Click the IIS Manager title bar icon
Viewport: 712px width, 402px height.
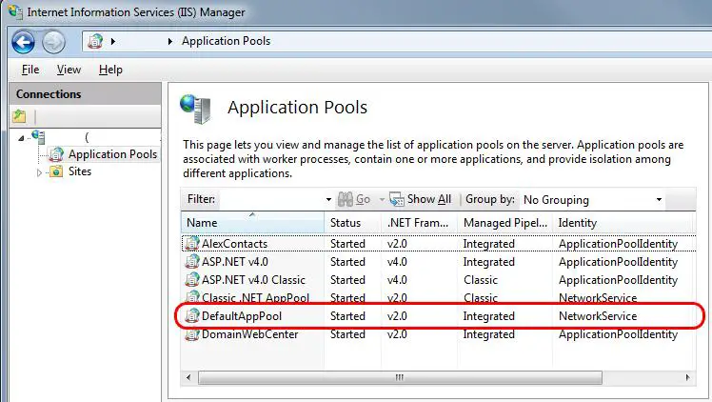click(x=15, y=11)
